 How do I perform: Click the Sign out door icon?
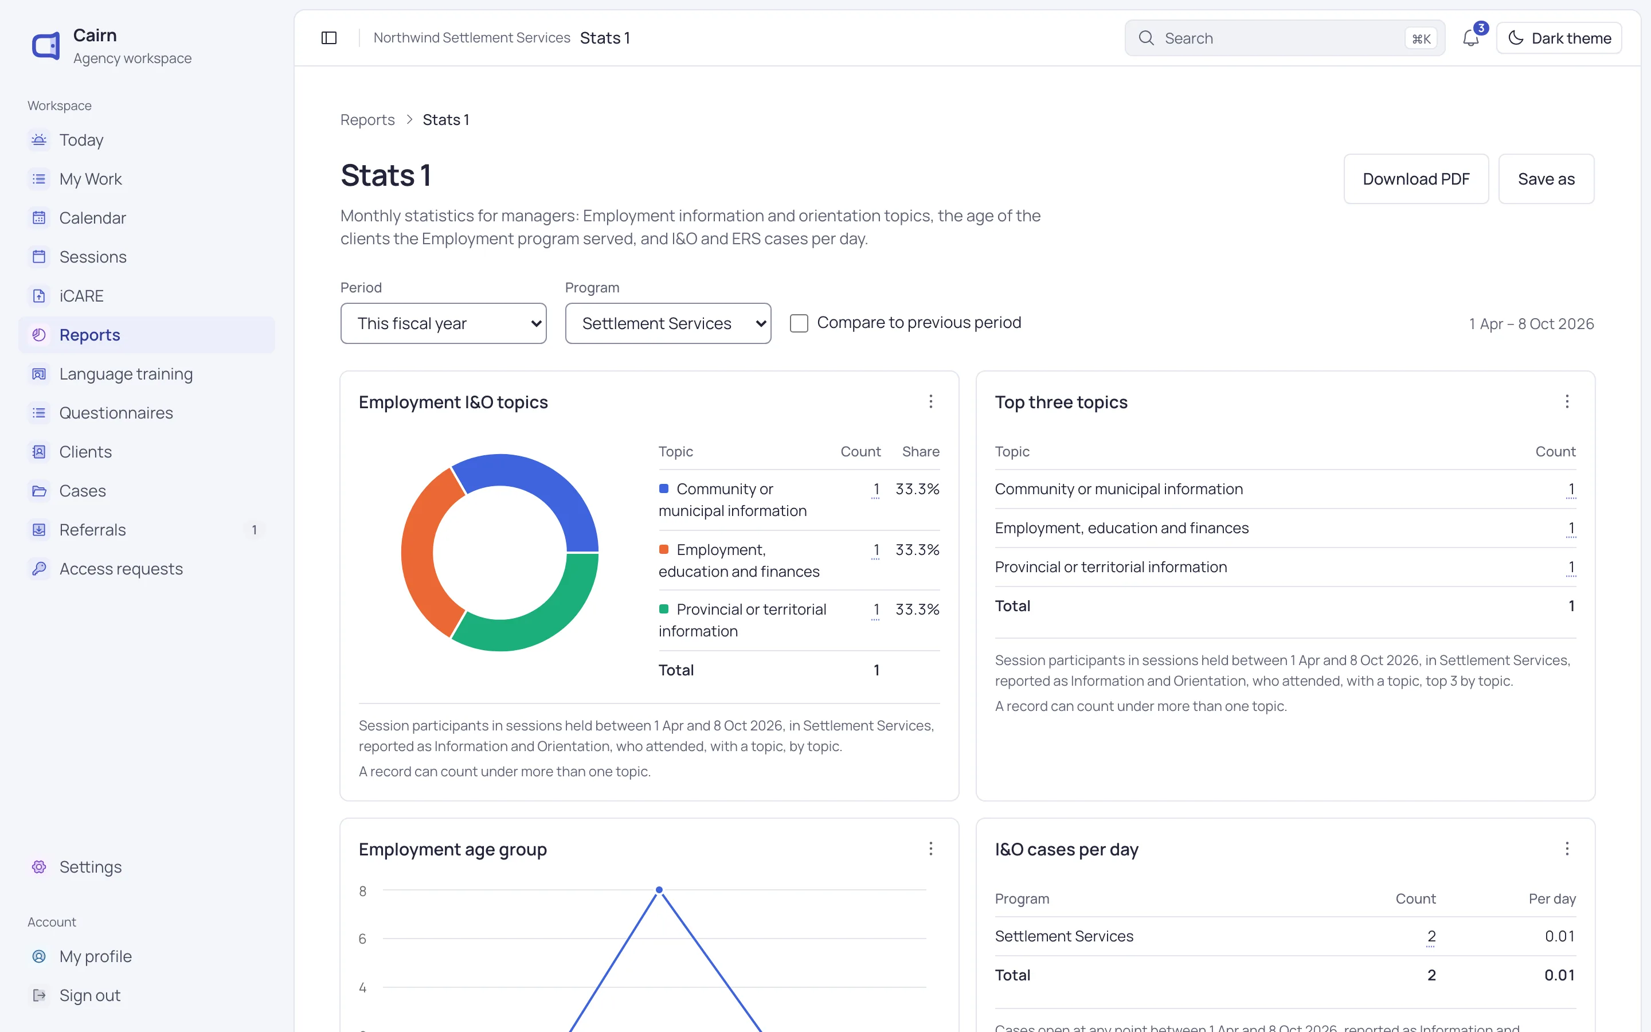(39, 995)
